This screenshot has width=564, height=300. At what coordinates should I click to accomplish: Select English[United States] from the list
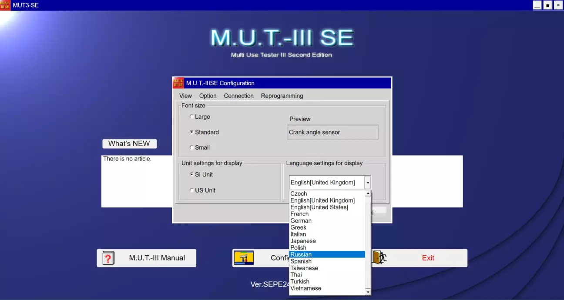click(319, 207)
